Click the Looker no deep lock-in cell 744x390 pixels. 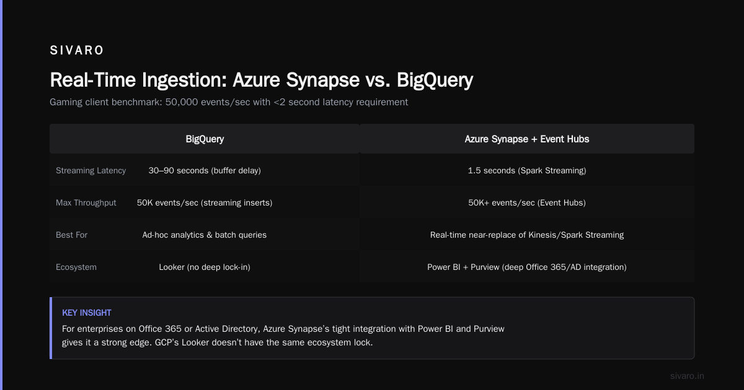tap(205, 267)
